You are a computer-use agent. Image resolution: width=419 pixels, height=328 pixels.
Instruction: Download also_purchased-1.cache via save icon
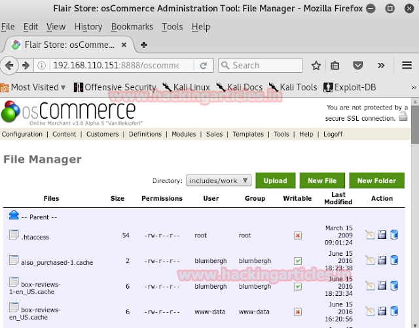tap(382, 260)
